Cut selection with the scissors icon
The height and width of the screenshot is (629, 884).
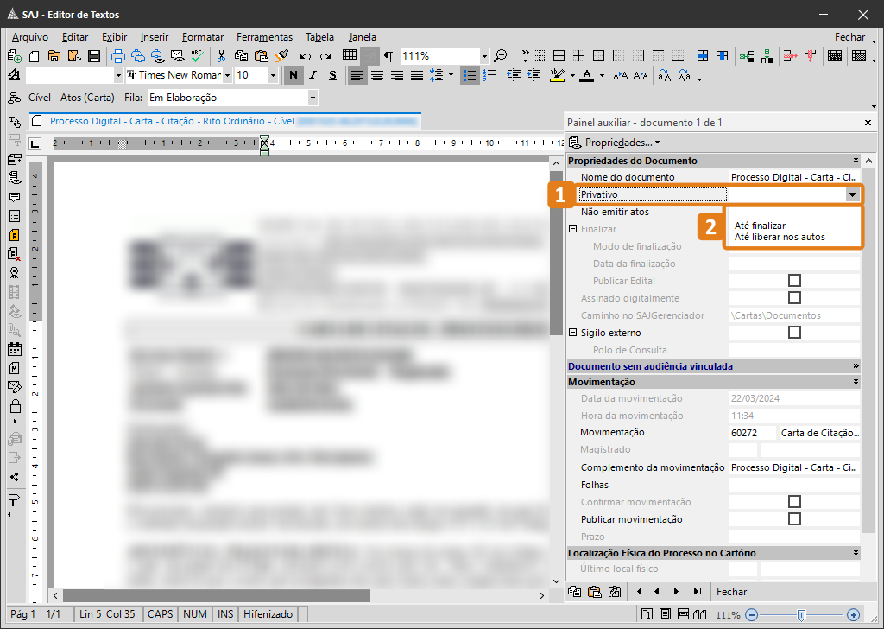coord(221,56)
